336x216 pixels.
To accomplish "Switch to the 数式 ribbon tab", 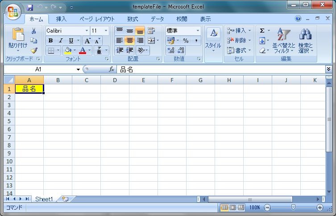I will (133, 19).
